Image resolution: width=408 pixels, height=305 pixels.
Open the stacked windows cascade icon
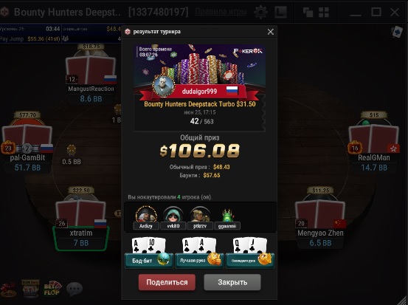click(x=308, y=12)
